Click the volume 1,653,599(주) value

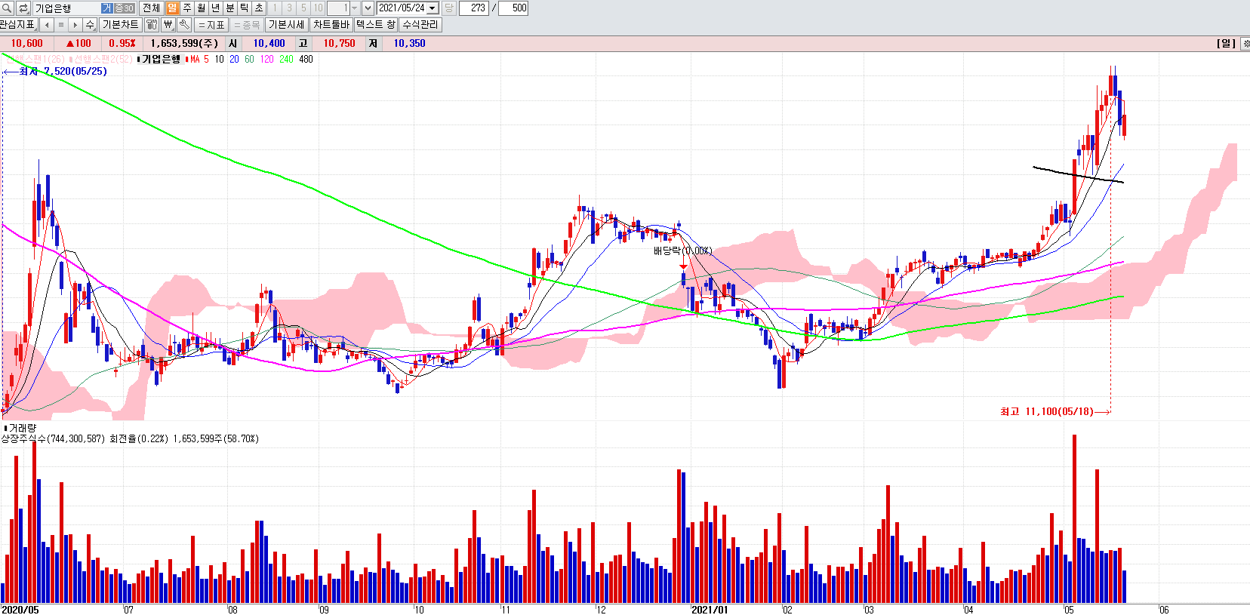[x=185, y=43]
